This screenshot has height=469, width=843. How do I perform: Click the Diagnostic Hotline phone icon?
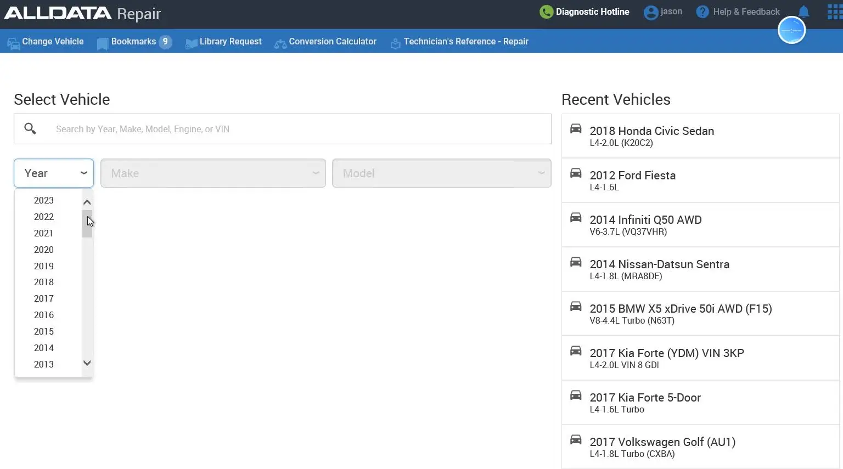click(x=546, y=12)
